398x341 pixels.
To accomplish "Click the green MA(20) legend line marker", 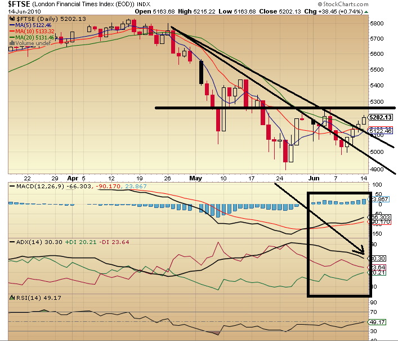I will 11,37.
